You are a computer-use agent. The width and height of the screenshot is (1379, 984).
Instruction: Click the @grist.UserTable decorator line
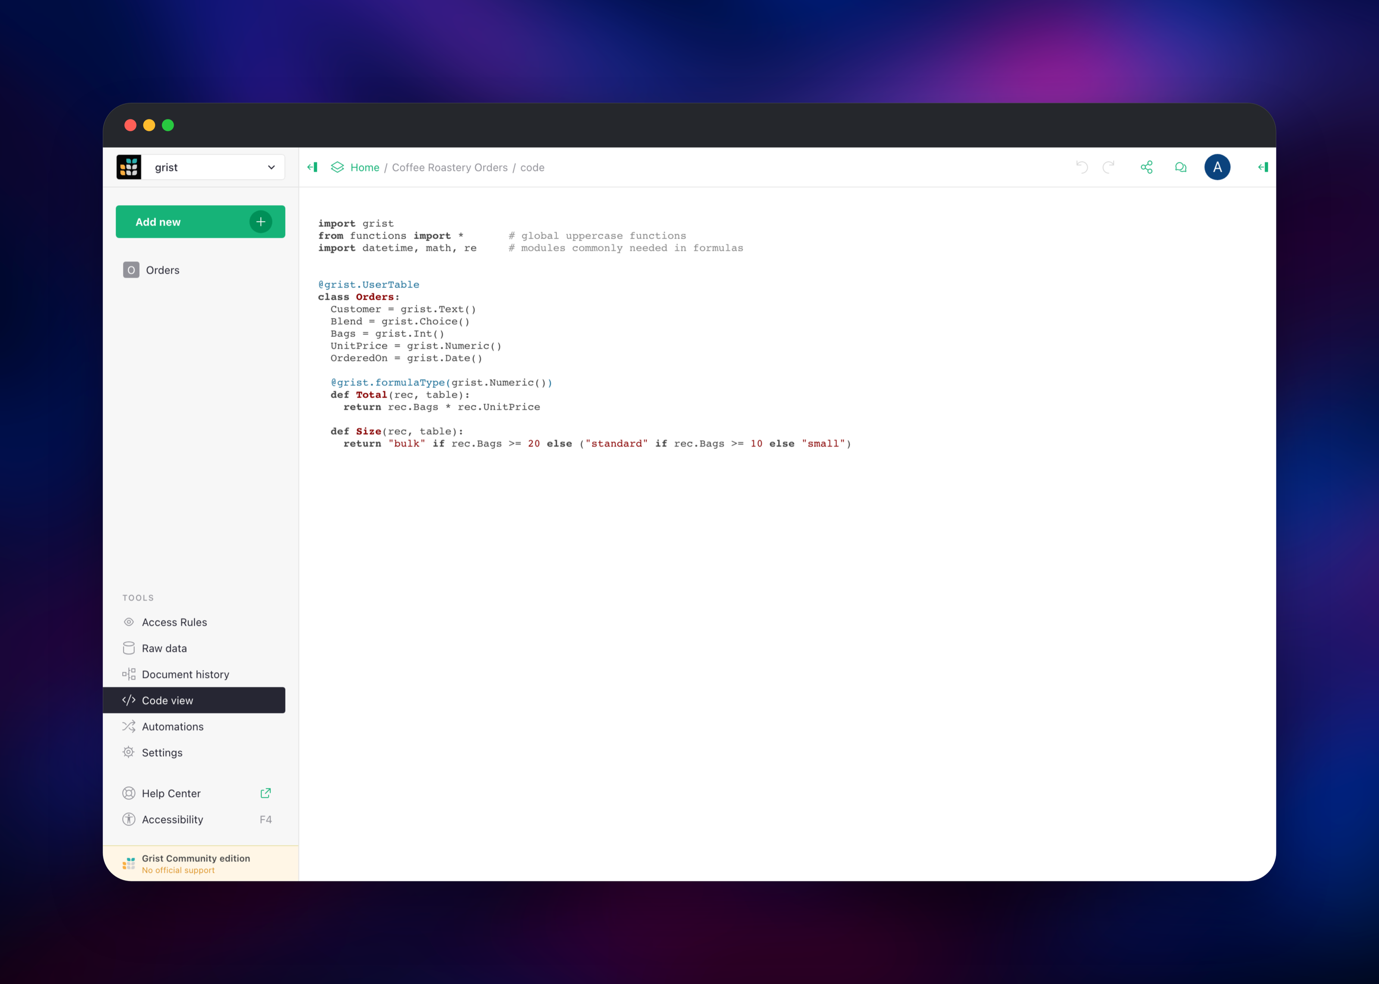point(368,285)
